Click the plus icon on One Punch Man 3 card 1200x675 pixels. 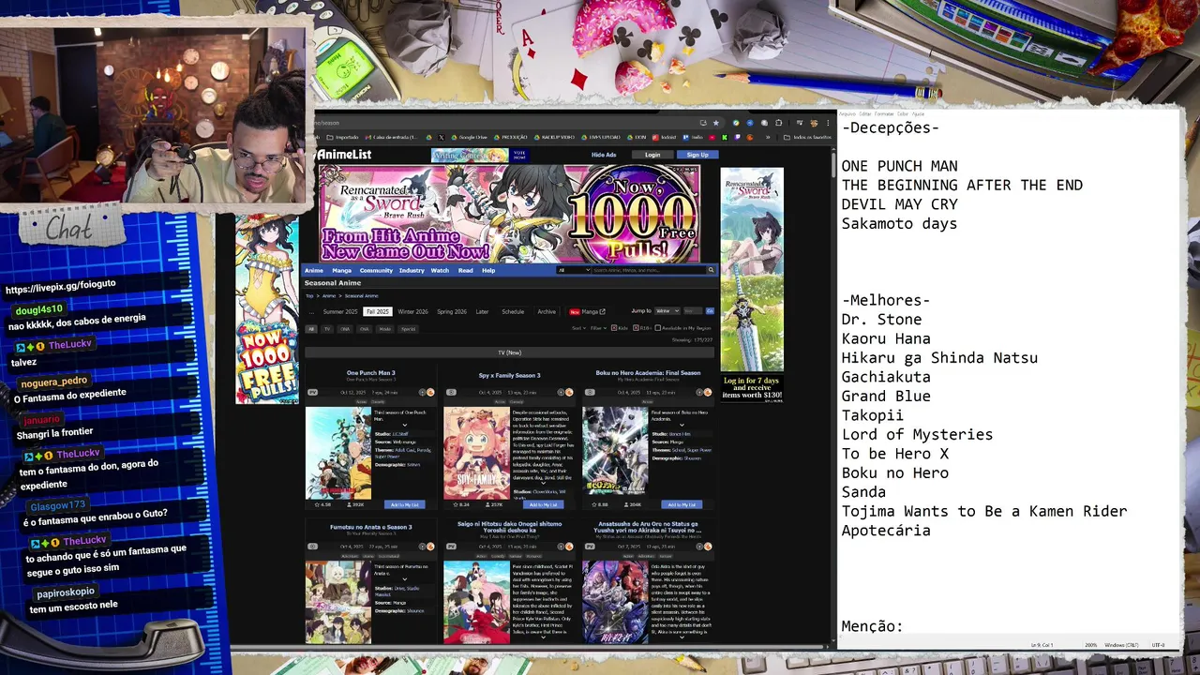point(422,392)
